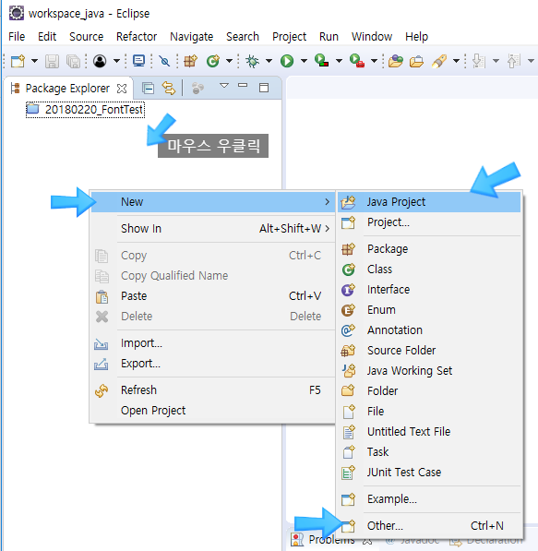The width and height of the screenshot is (538, 551).
Task: Click the Skip All Breakpoints icon
Action: [164, 61]
